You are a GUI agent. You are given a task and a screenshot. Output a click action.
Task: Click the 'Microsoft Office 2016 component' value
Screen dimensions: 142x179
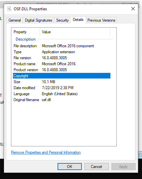(x=68, y=46)
